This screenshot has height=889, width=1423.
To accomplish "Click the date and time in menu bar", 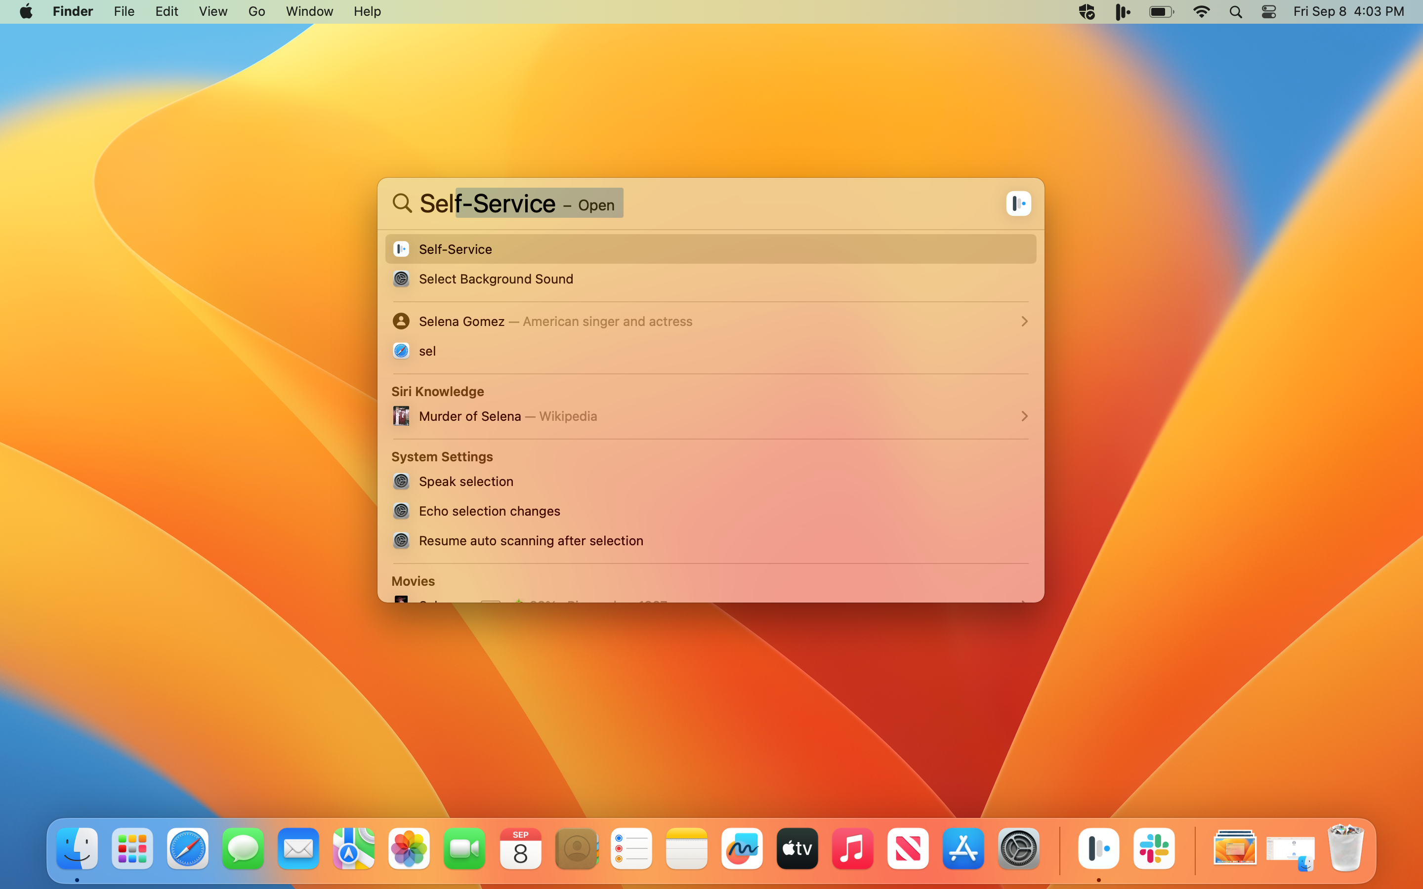I will tap(1348, 12).
